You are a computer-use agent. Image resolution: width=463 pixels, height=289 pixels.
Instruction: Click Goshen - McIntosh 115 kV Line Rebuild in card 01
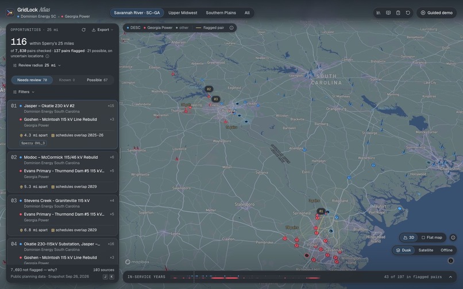point(60,119)
